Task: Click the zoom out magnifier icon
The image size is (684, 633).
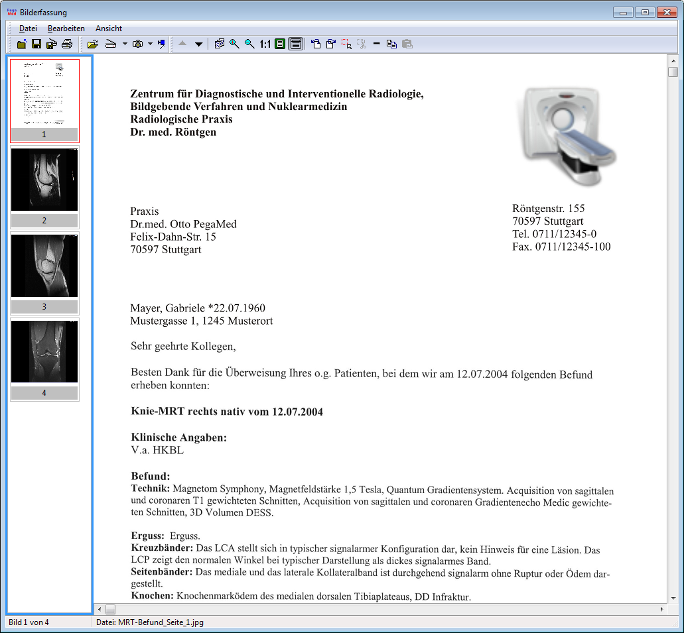Action: point(249,44)
